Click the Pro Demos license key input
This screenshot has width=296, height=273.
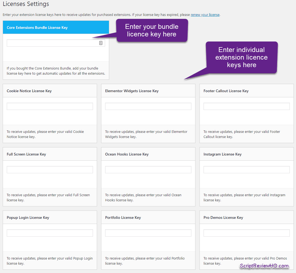tap(247, 233)
